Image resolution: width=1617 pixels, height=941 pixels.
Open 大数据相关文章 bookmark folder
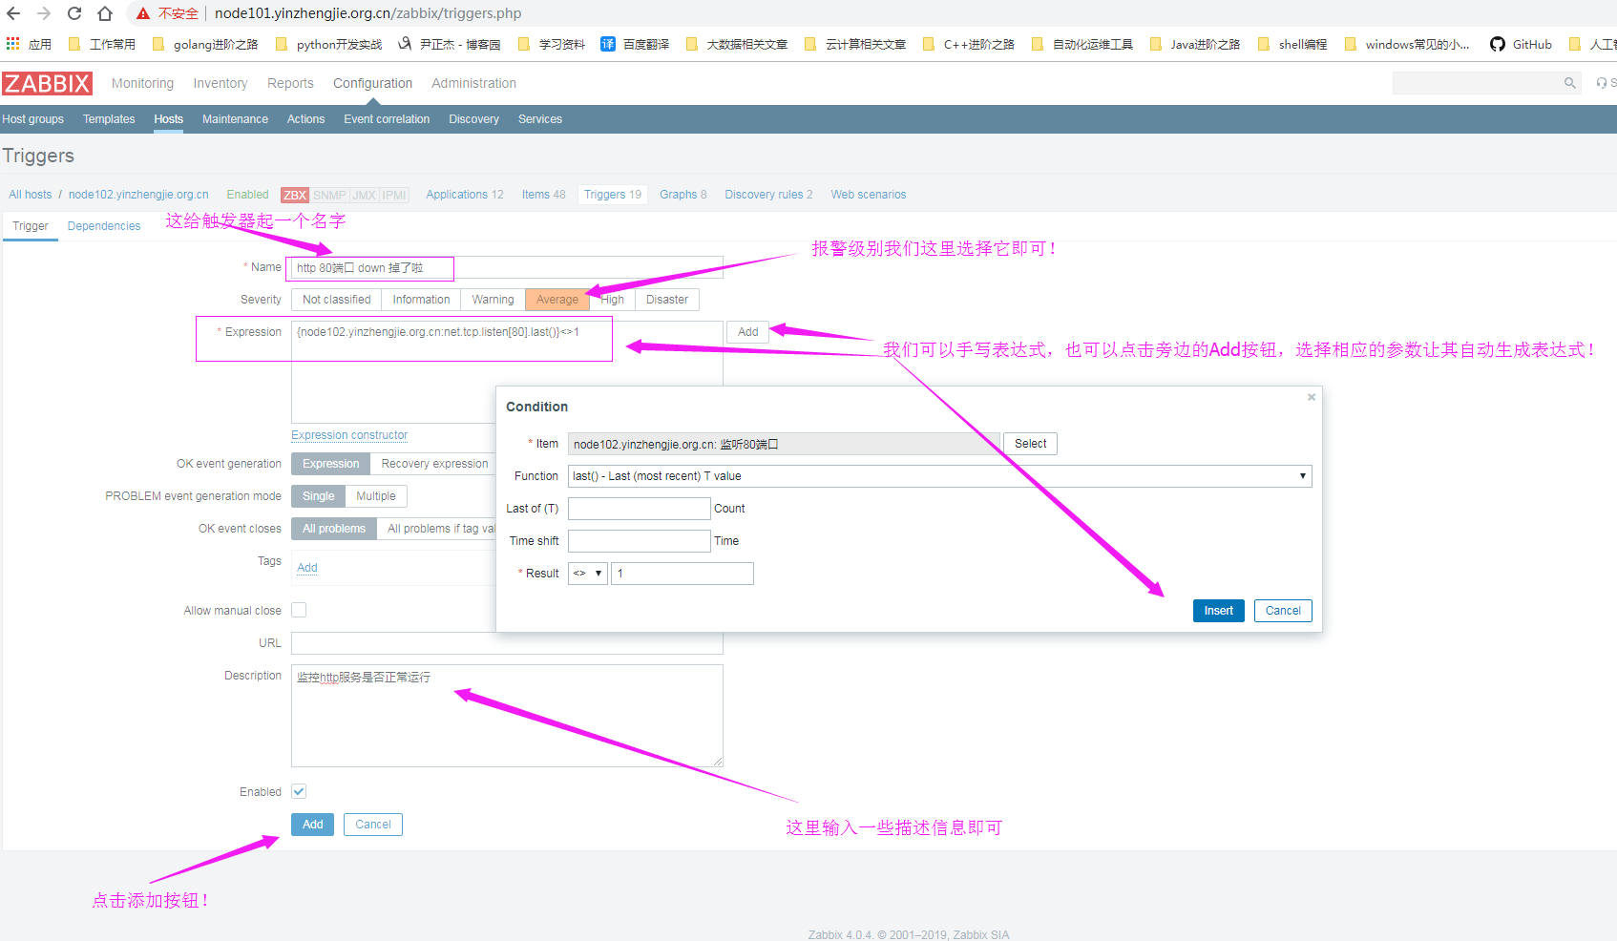(737, 44)
